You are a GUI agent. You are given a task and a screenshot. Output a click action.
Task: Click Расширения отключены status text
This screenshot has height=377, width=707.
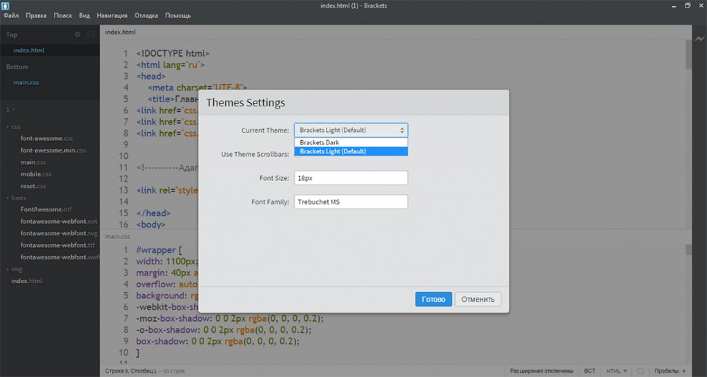pyautogui.click(x=541, y=371)
